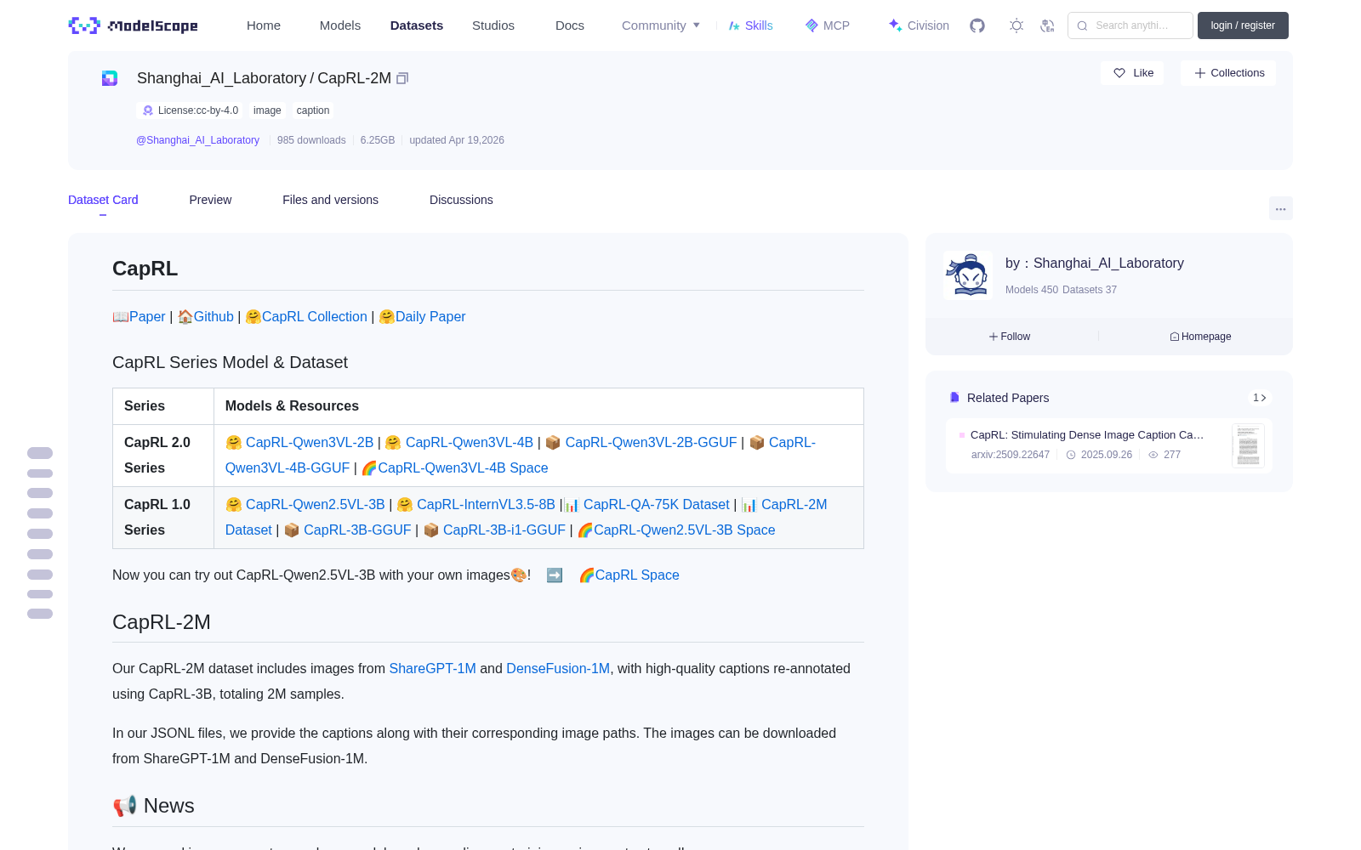This screenshot has height=850, width=1361.
Task: Open the CapRL: Stimulating Dense Image Caption paper
Action: click(x=1087, y=434)
